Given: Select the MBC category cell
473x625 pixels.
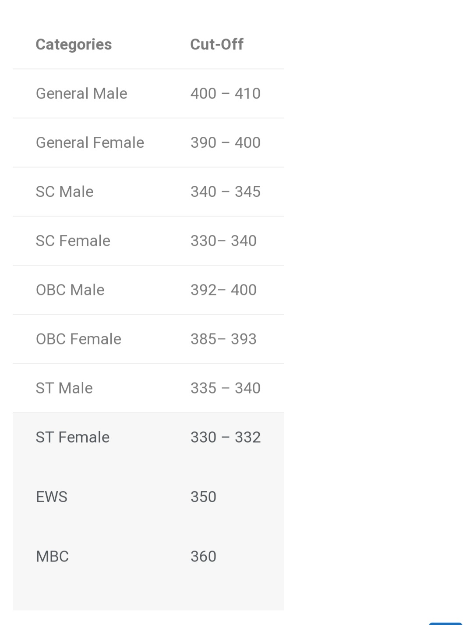Looking at the screenshot, I should (52, 556).
